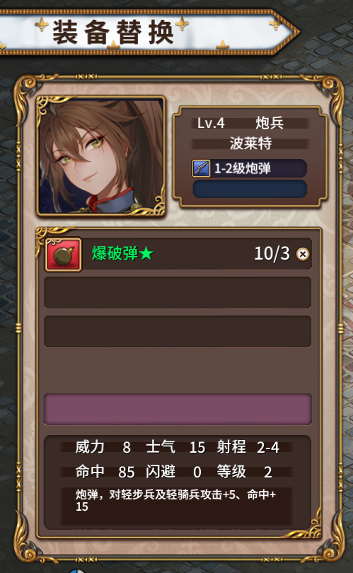The height and width of the screenshot is (573, 353).
Task: Click the 等级 2 stat
Action: (244, 472)
